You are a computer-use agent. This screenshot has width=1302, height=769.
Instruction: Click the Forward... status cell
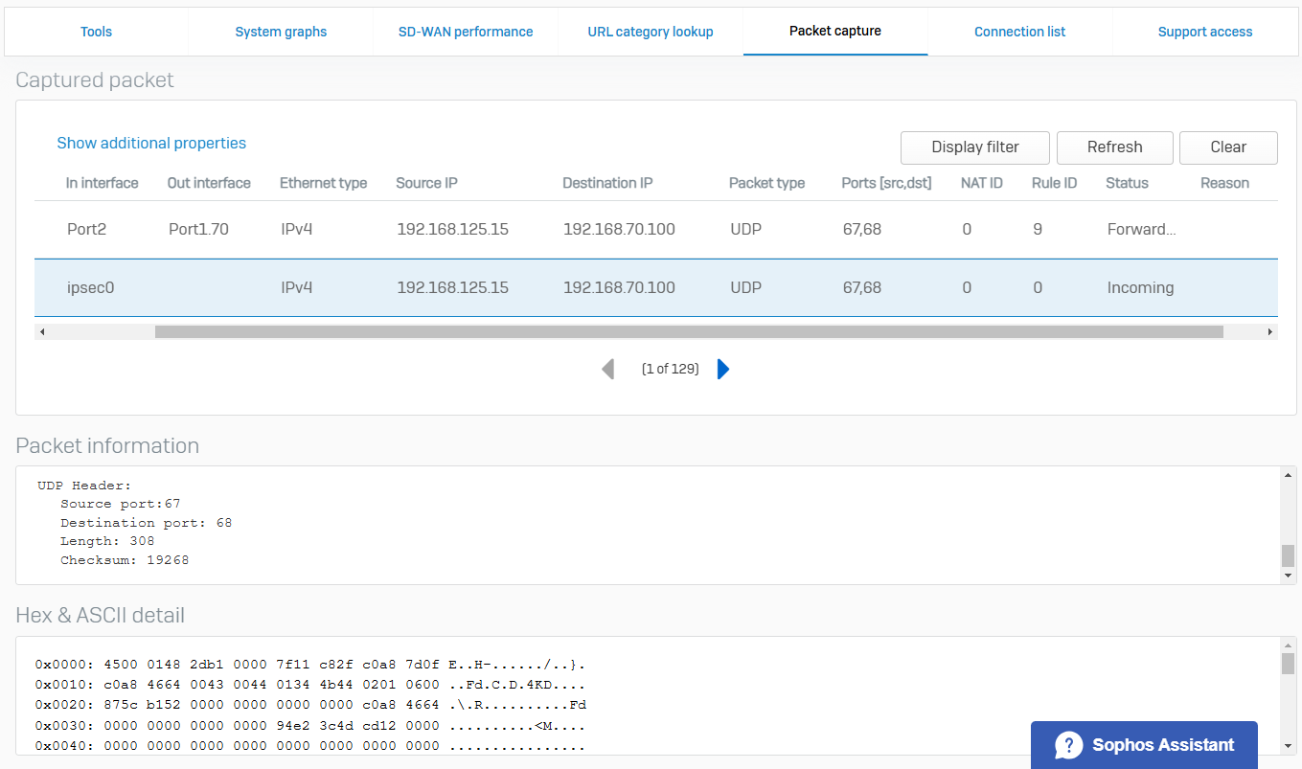coord(1141,230)
